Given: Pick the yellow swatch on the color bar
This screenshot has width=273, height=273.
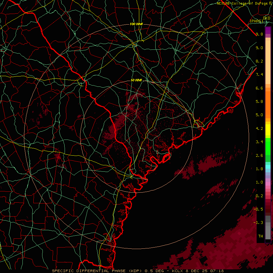Looking at the screenshot, I should coord(268,130).
